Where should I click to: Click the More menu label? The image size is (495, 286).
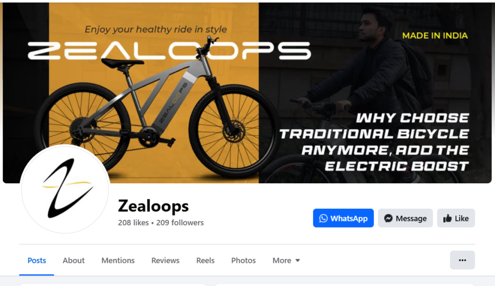(x=282, y=260)
